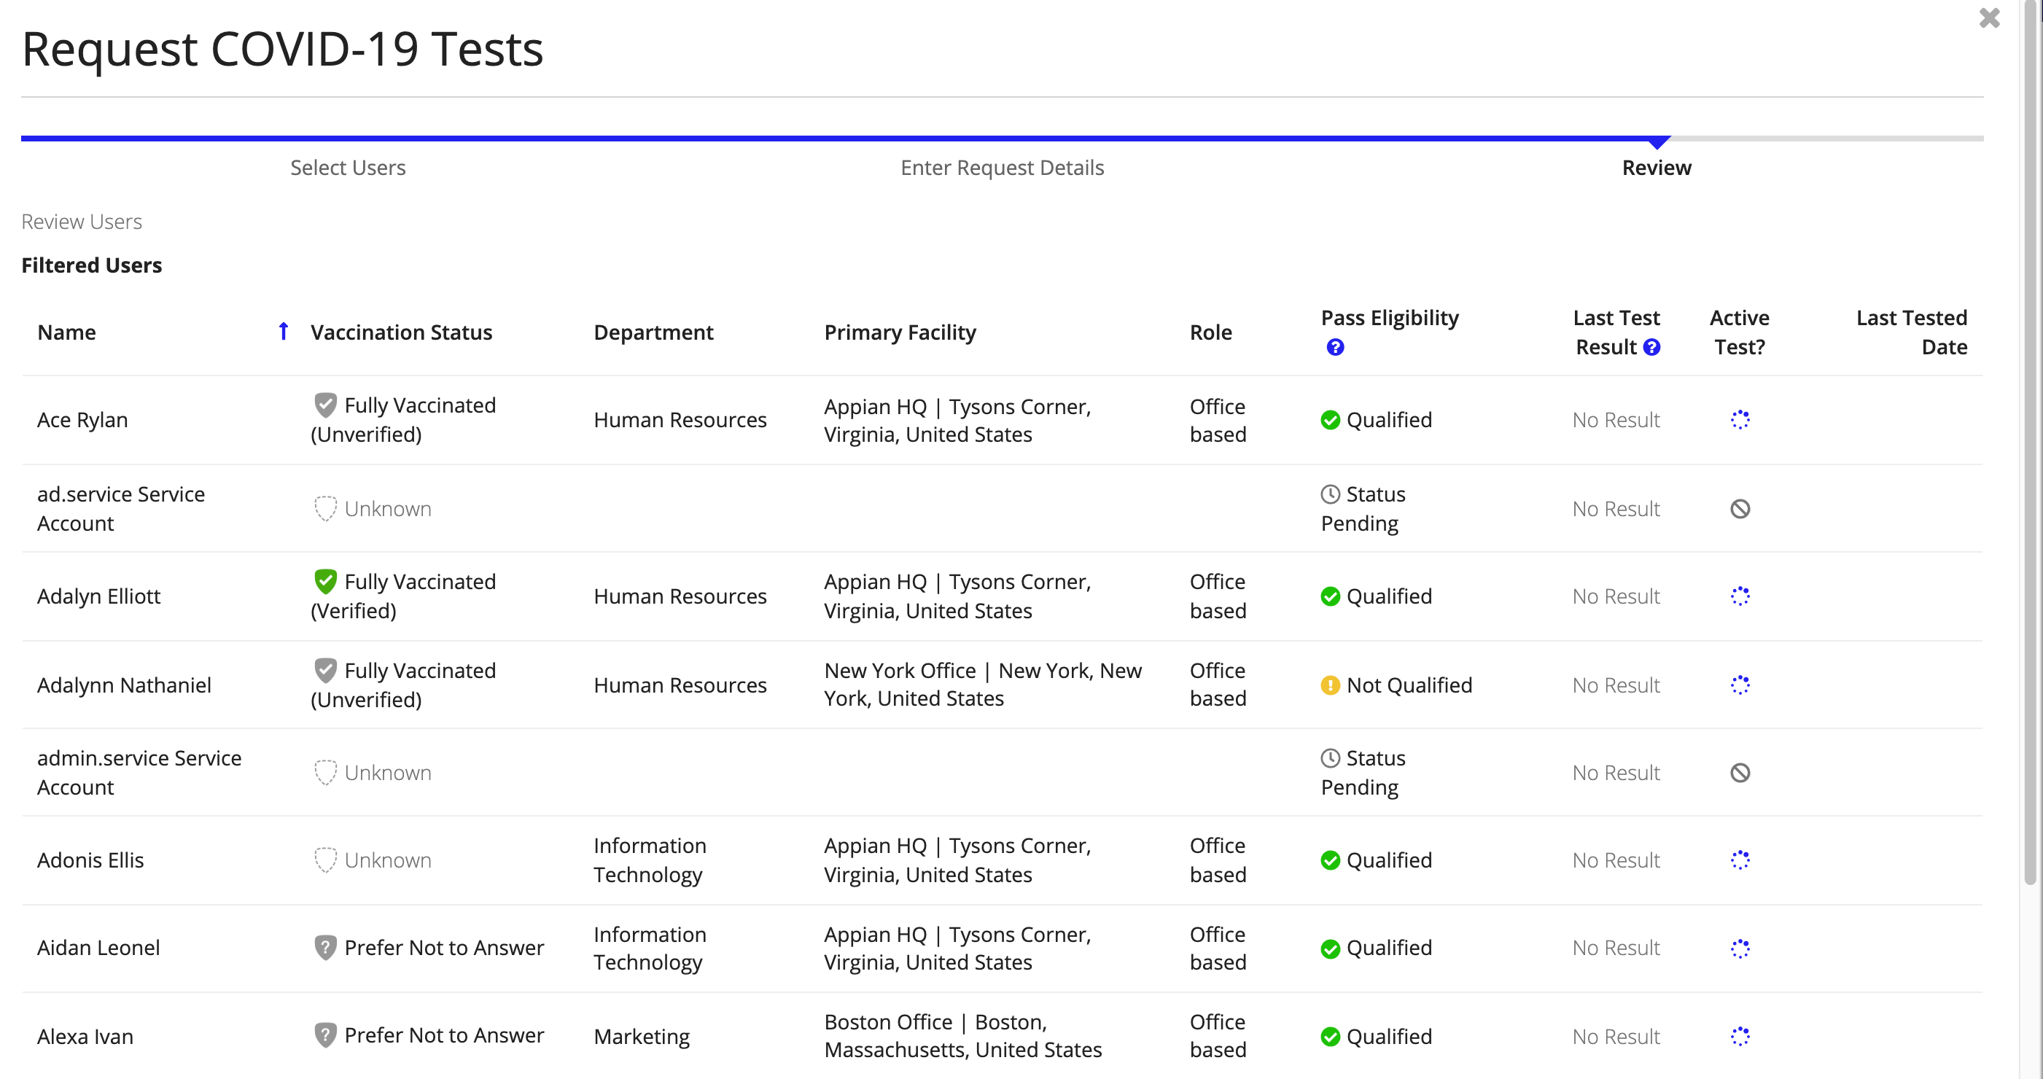This screenshot has width=2043, height=1079.
Task: Click Adalyn Elliott's green verified shield icon
Action: tap(325, 581)
